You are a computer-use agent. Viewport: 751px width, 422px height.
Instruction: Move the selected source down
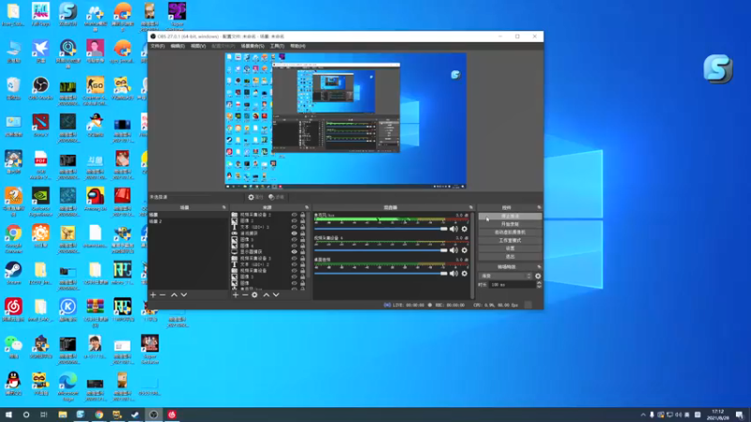click(x=276, y=294)
